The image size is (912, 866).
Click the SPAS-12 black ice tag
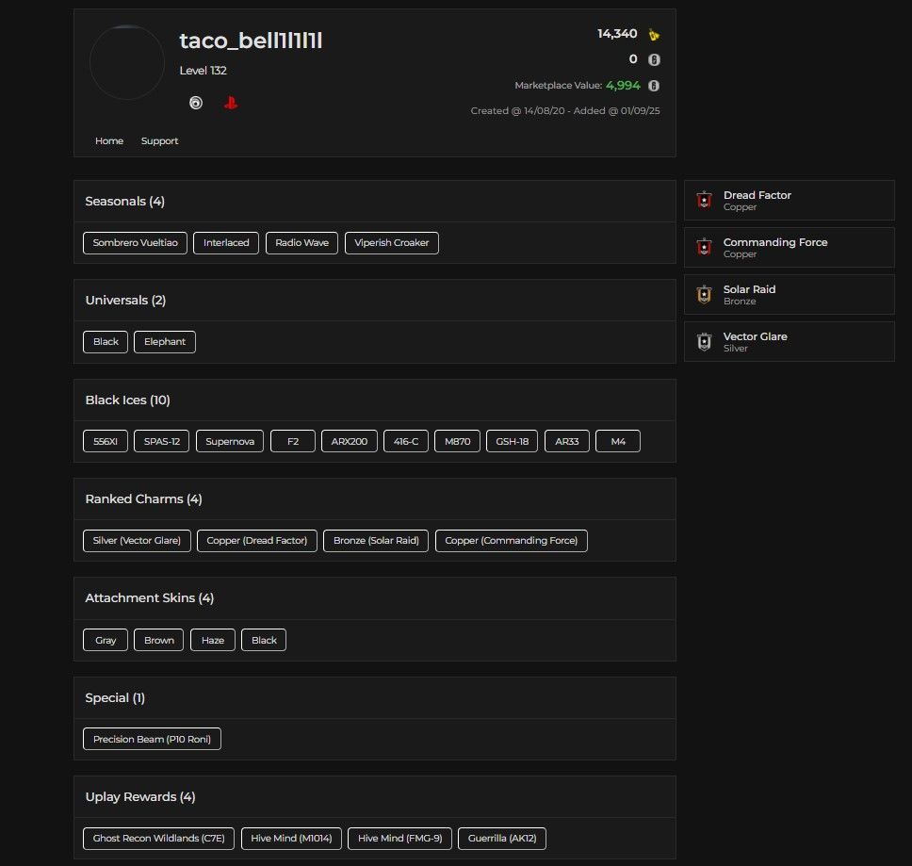(162, 441)
